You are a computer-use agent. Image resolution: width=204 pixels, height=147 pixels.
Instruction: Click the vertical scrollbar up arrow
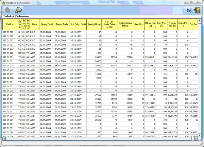(199, 20)
